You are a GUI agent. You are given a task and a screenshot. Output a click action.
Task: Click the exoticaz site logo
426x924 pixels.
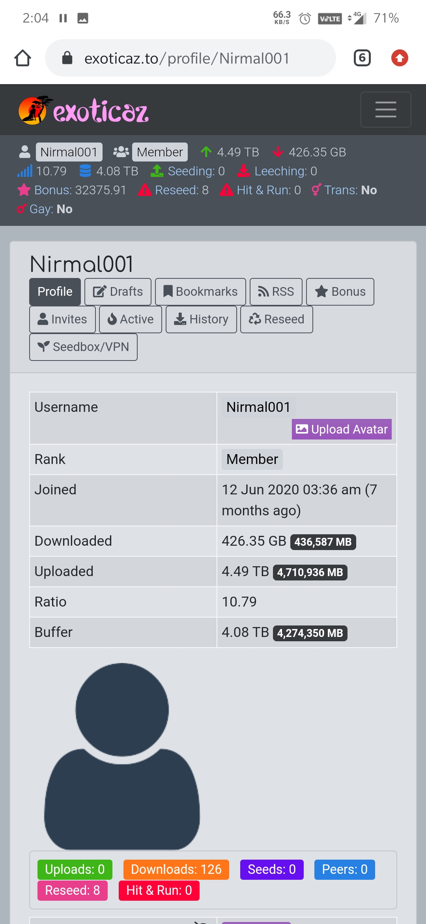click(84, 110)
